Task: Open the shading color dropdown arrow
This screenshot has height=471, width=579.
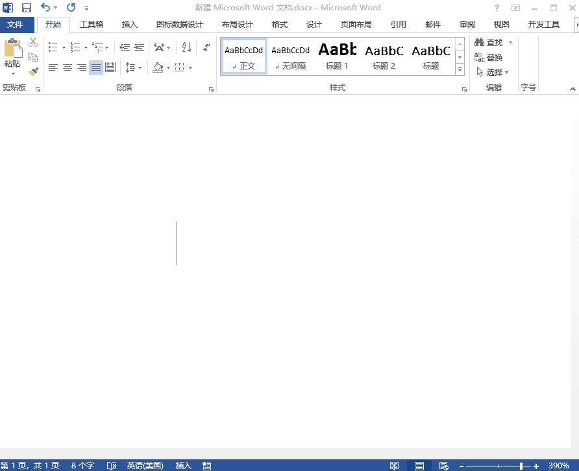Action: pos(168,67)
